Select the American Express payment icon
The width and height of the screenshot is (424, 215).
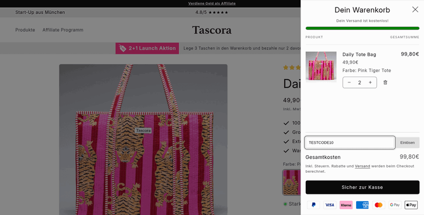click(x=363, y=205)
